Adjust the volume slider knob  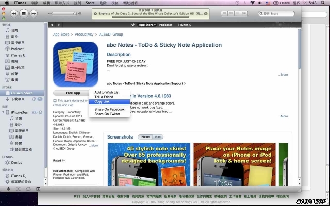(75, 14)
